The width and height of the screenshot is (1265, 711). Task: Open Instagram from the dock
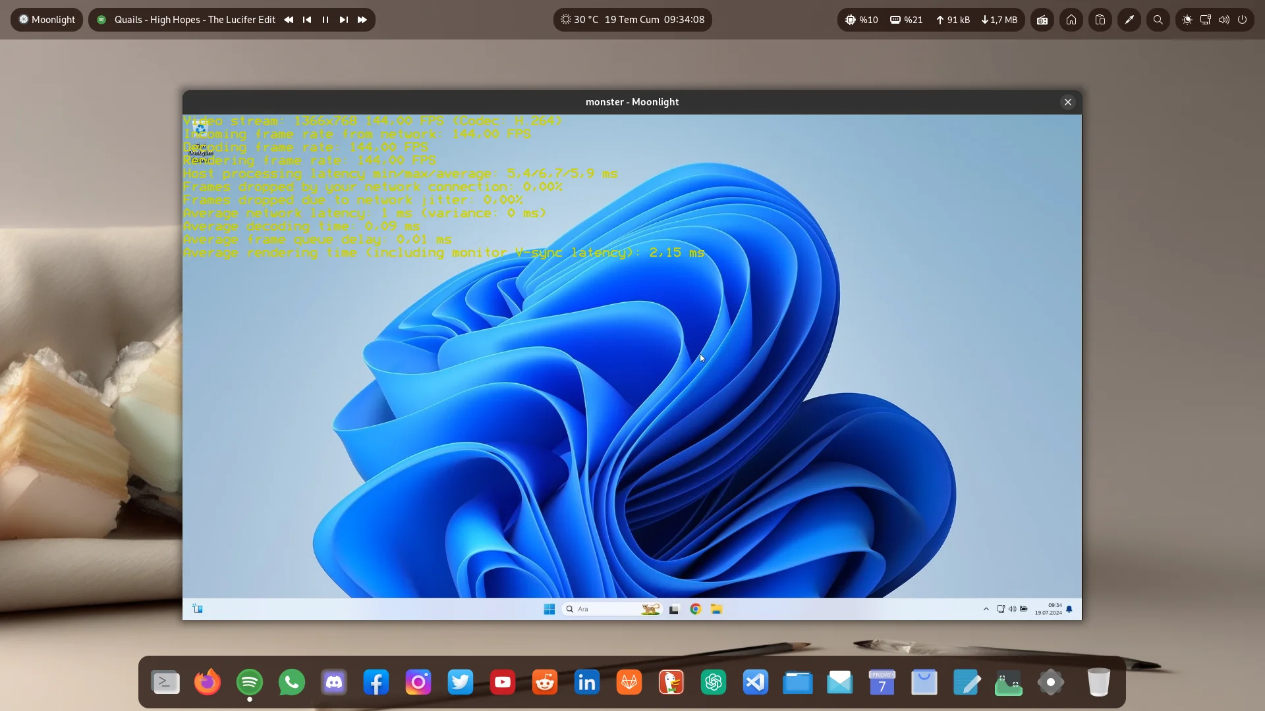point(418,683)
